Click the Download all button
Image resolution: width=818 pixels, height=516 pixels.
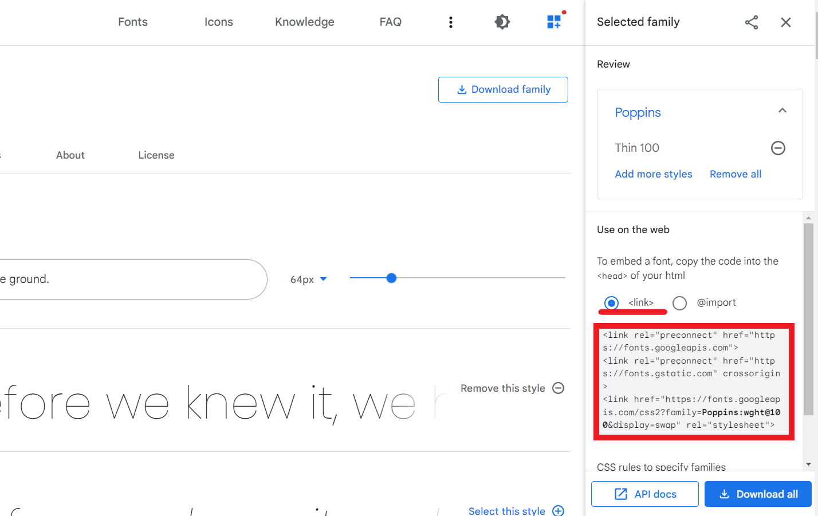(x=758, y=494)
